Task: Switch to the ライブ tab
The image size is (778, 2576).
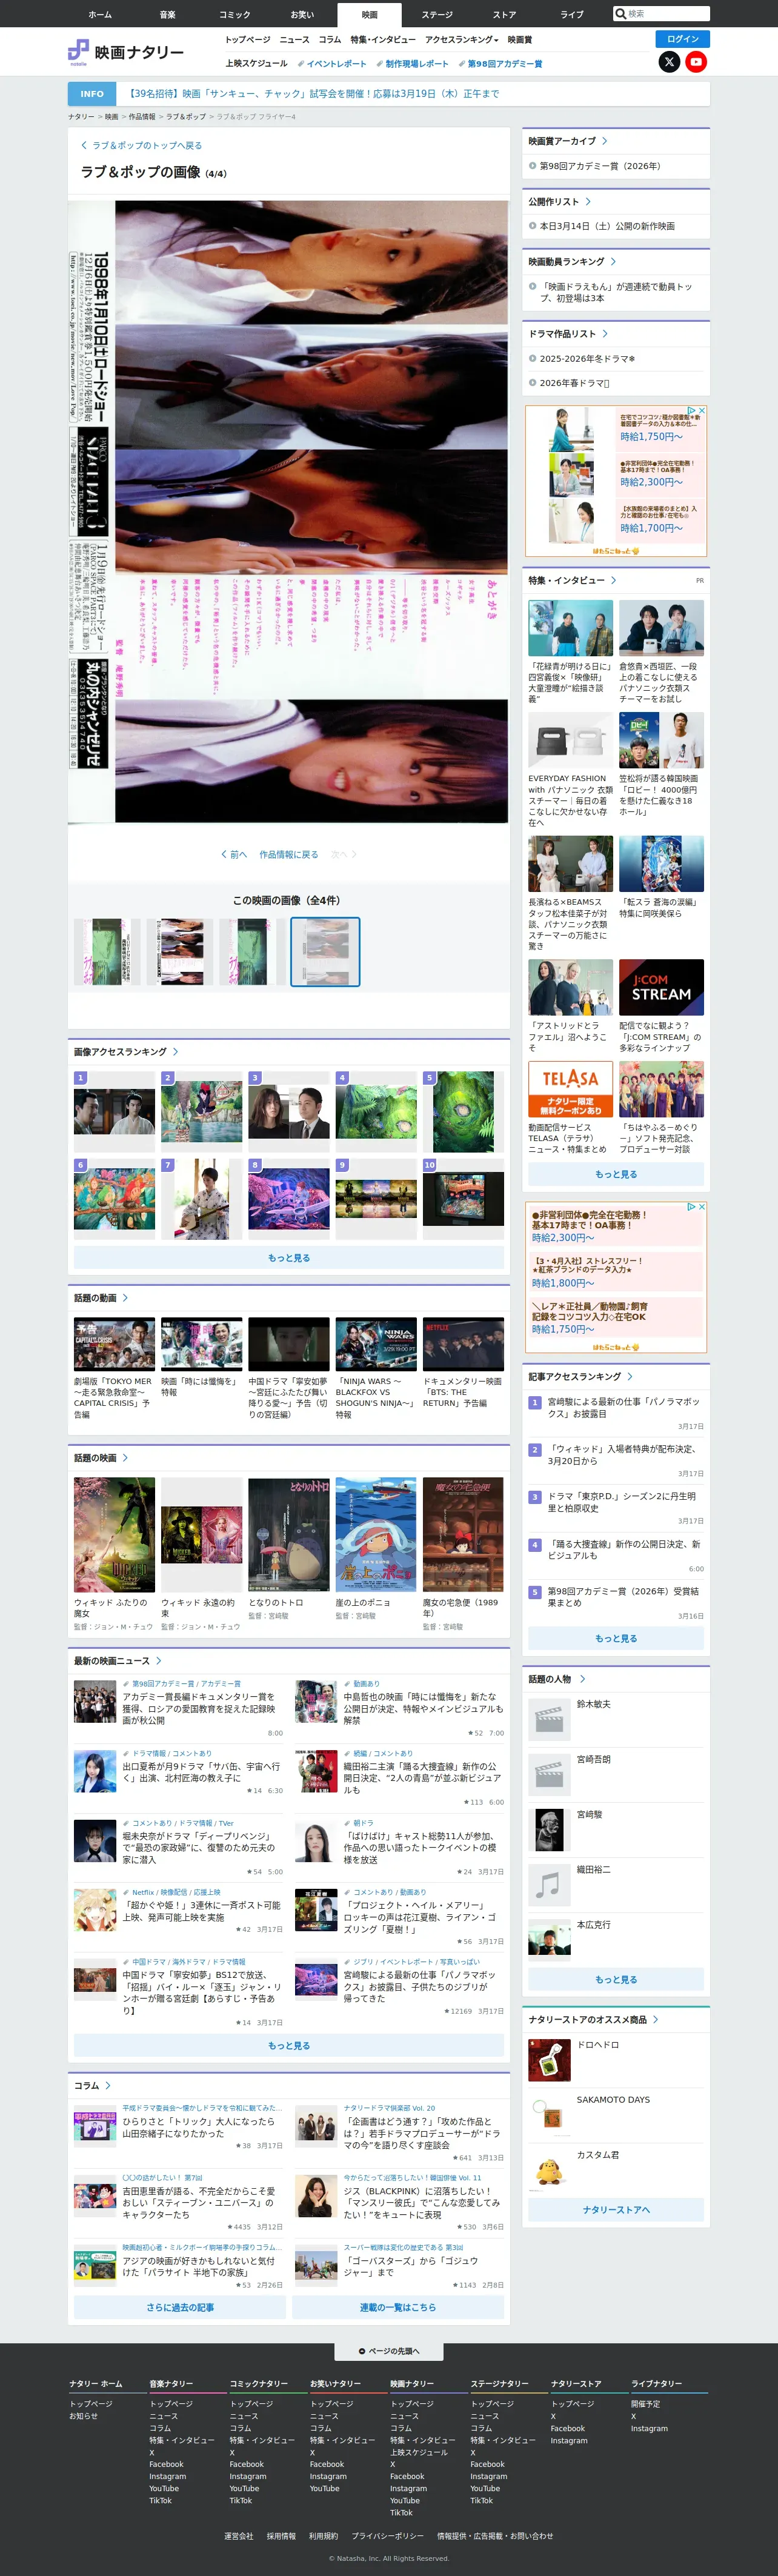Action: 572,15
